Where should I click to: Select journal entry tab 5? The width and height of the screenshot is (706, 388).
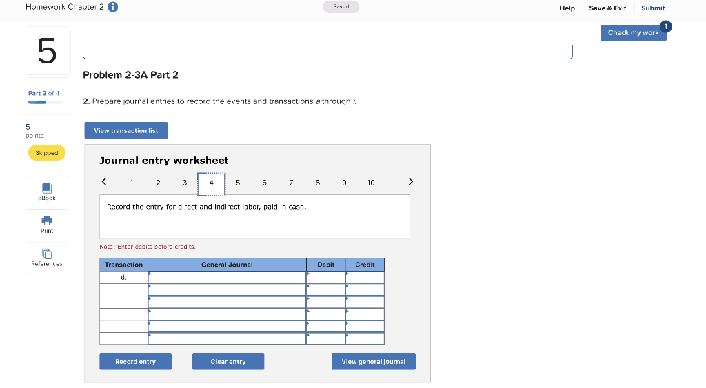(x=238, y=183)
